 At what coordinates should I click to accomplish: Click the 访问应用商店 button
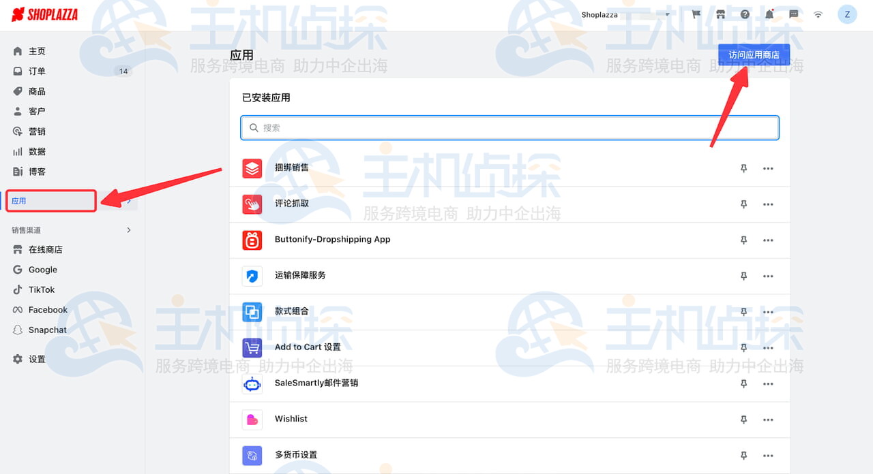pyautogui.click(x=754, y=54)
